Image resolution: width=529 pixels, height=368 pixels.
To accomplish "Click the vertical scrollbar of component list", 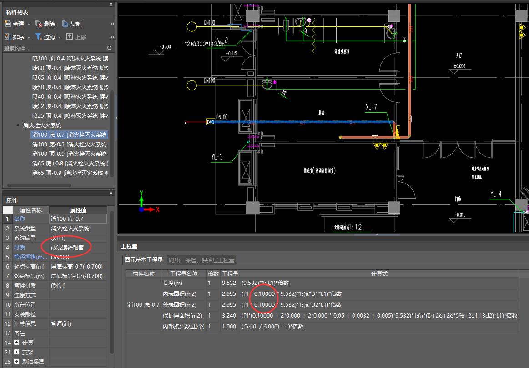I will click(x=112, y=133).
